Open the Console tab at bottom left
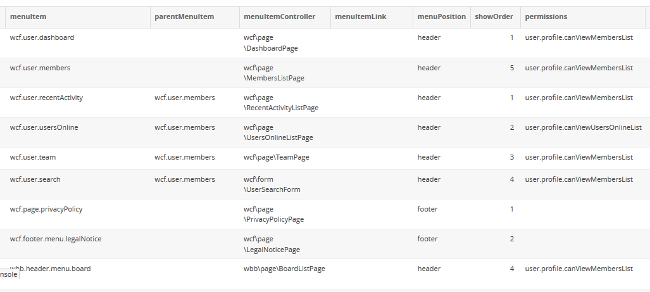Viewport: 650px width, 292px height. pos(8,274)
